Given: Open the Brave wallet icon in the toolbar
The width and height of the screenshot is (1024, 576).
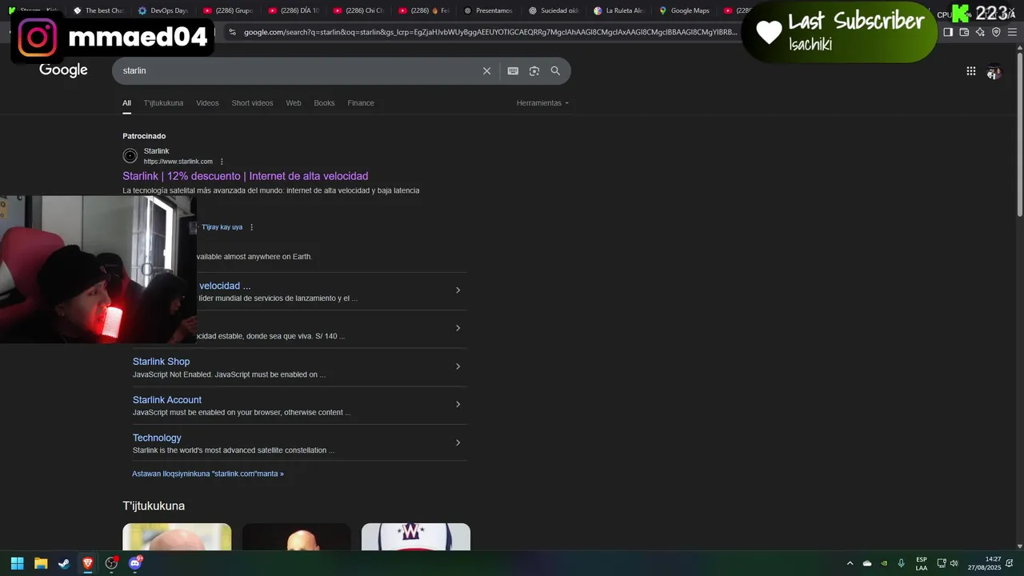Looking at the screenshot, I should pyautogui.click(x=964, y=32).
